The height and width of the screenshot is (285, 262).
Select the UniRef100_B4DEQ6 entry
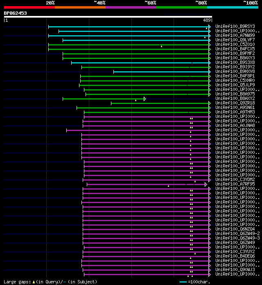click(x=235, y=256)
